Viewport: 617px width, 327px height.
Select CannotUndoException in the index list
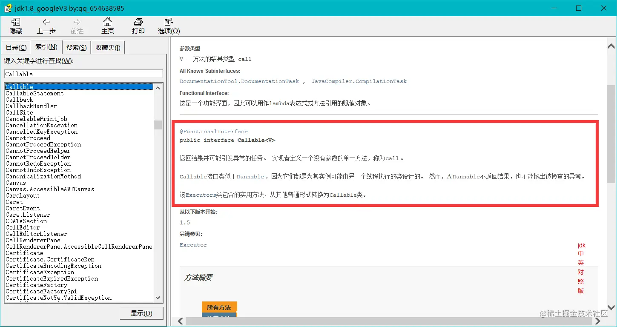(x=38, y=170)
